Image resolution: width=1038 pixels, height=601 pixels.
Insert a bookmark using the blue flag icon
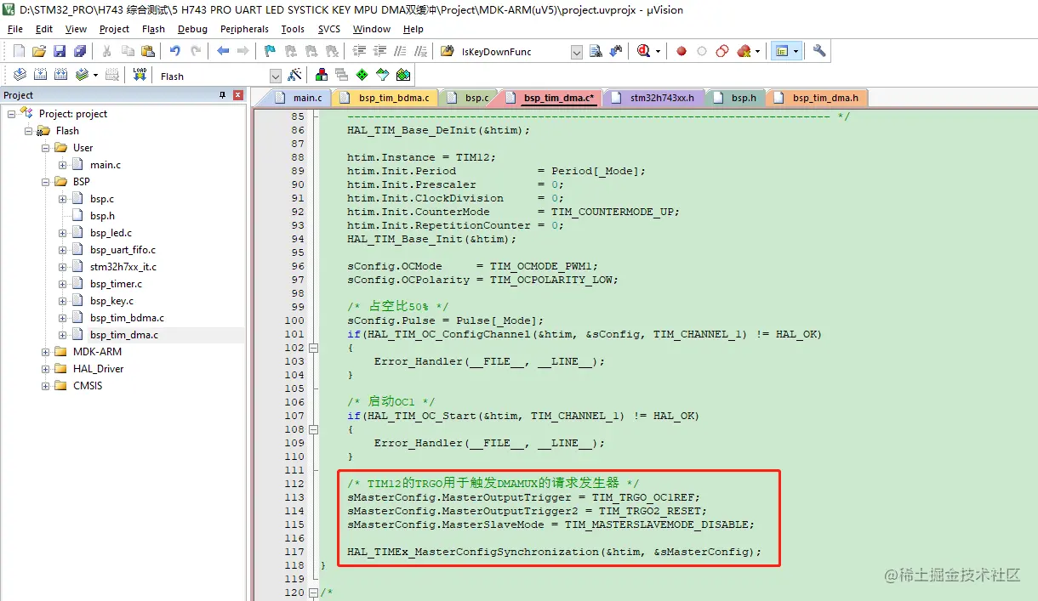[270, 51]
